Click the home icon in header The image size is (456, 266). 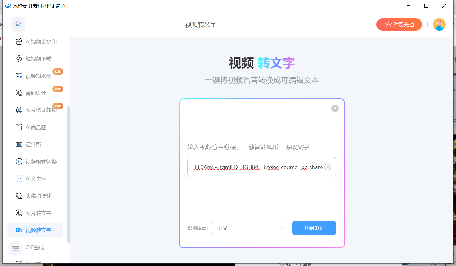[18, 25]
